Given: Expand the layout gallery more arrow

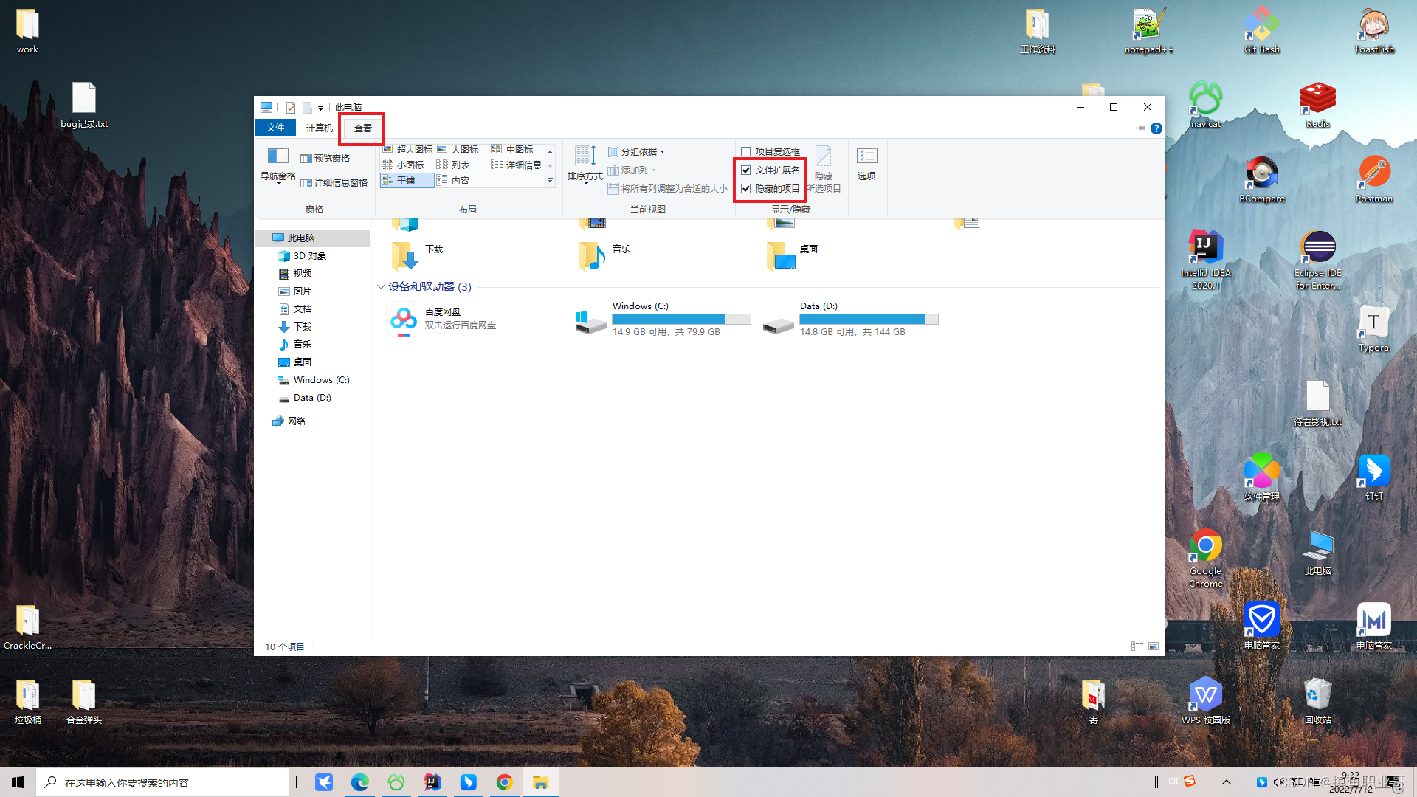Looking at the screenshot, I should coord(550,181).
